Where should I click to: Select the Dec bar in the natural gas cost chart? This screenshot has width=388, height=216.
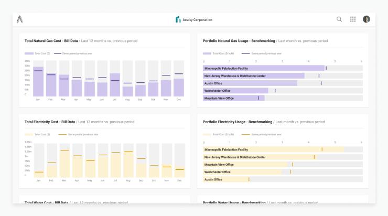pyautogui.click(x=179, y=88)
